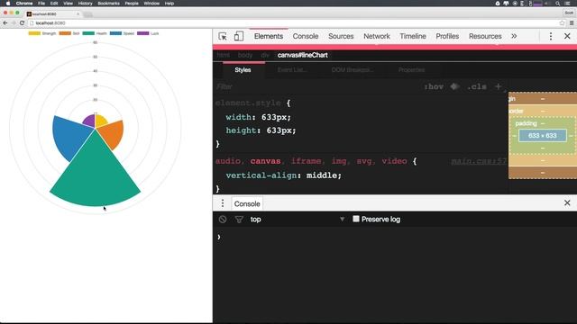
Task: Add a new style rule with plus icon
Action: point(499,86)
